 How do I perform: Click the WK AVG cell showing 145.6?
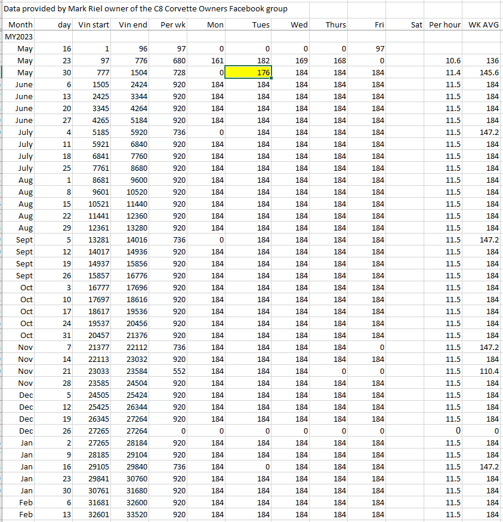tap(483, 73)
